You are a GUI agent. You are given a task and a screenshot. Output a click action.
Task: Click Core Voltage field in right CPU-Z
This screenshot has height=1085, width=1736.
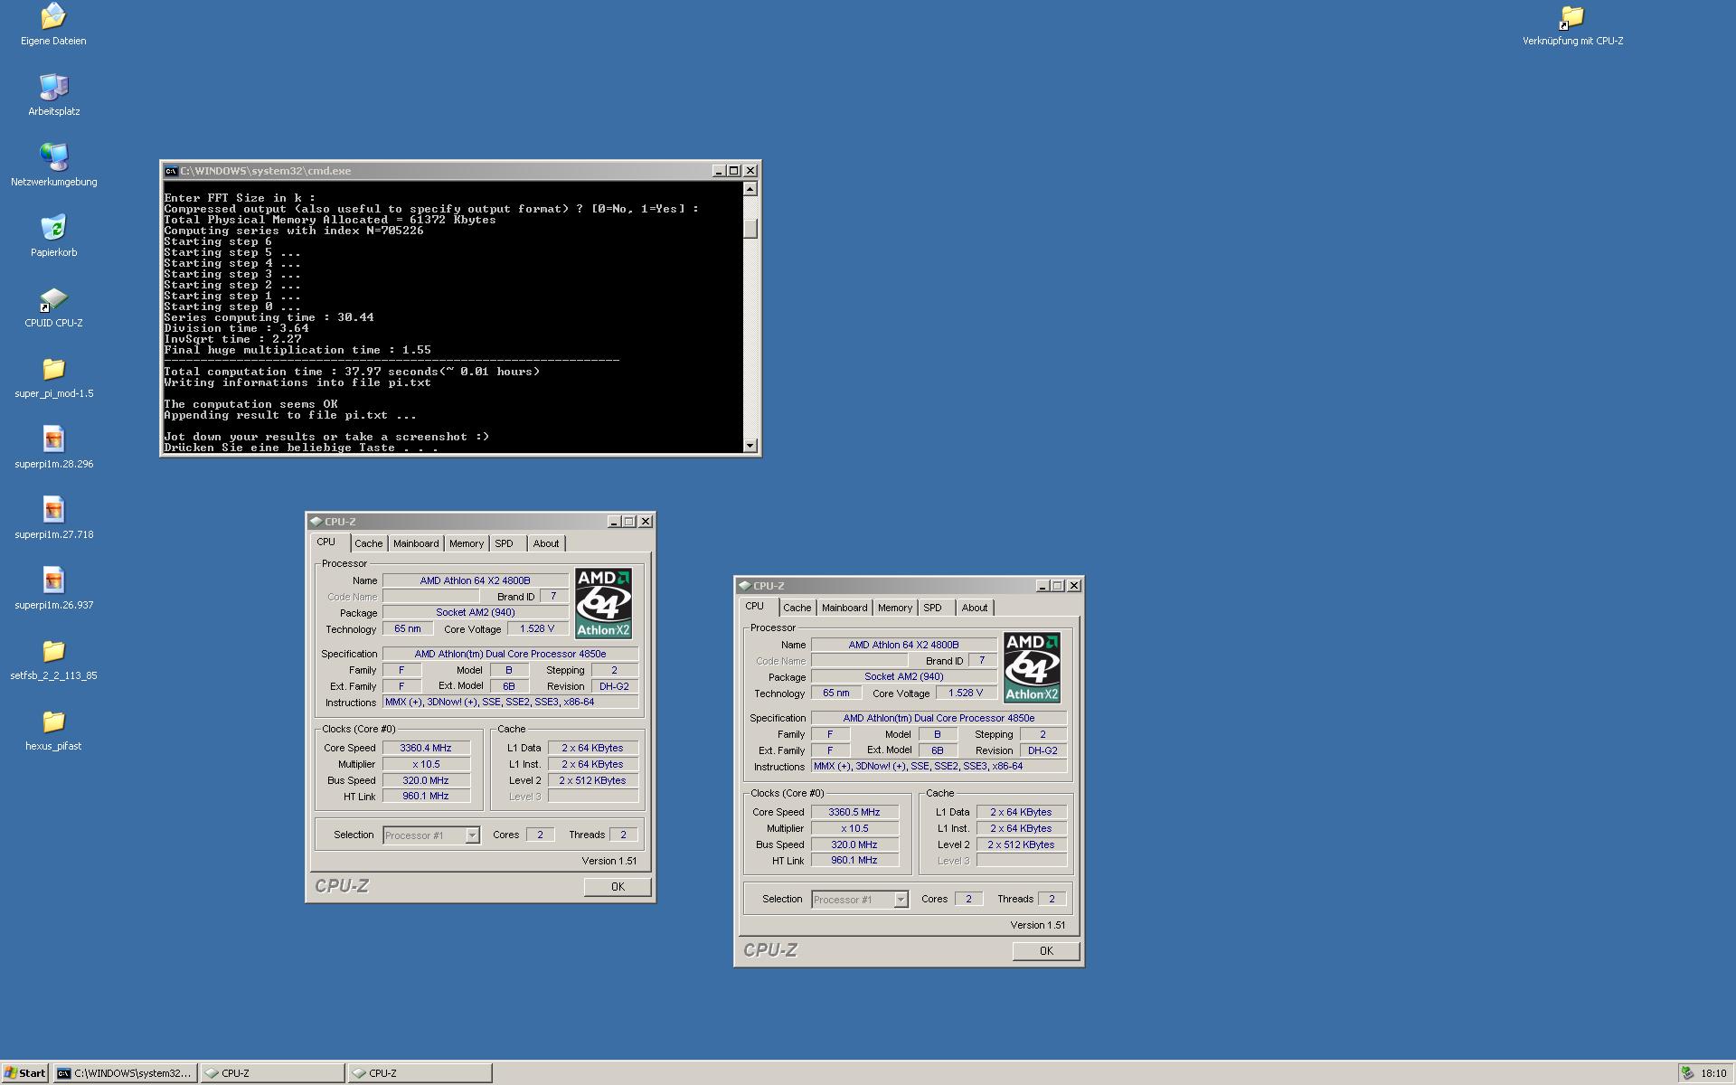coord(966,693)
